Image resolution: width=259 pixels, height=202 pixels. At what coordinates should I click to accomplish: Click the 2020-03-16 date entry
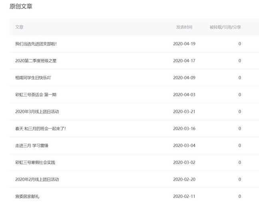click(x=184, y=129)
